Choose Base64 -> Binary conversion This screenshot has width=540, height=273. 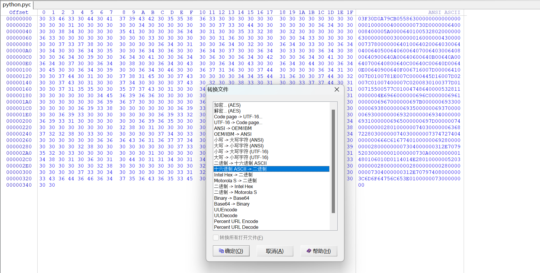(232, 204)
